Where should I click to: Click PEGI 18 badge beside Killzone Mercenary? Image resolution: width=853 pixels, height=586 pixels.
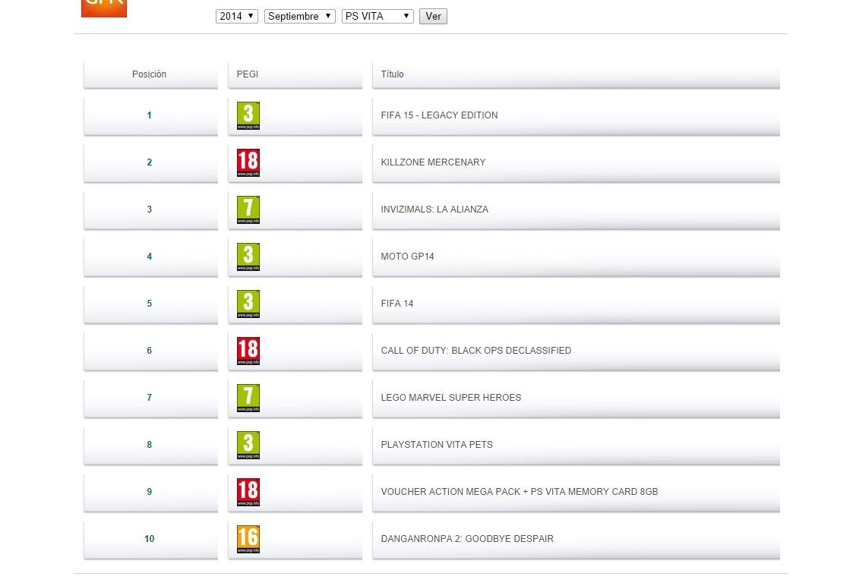point(248,162)
